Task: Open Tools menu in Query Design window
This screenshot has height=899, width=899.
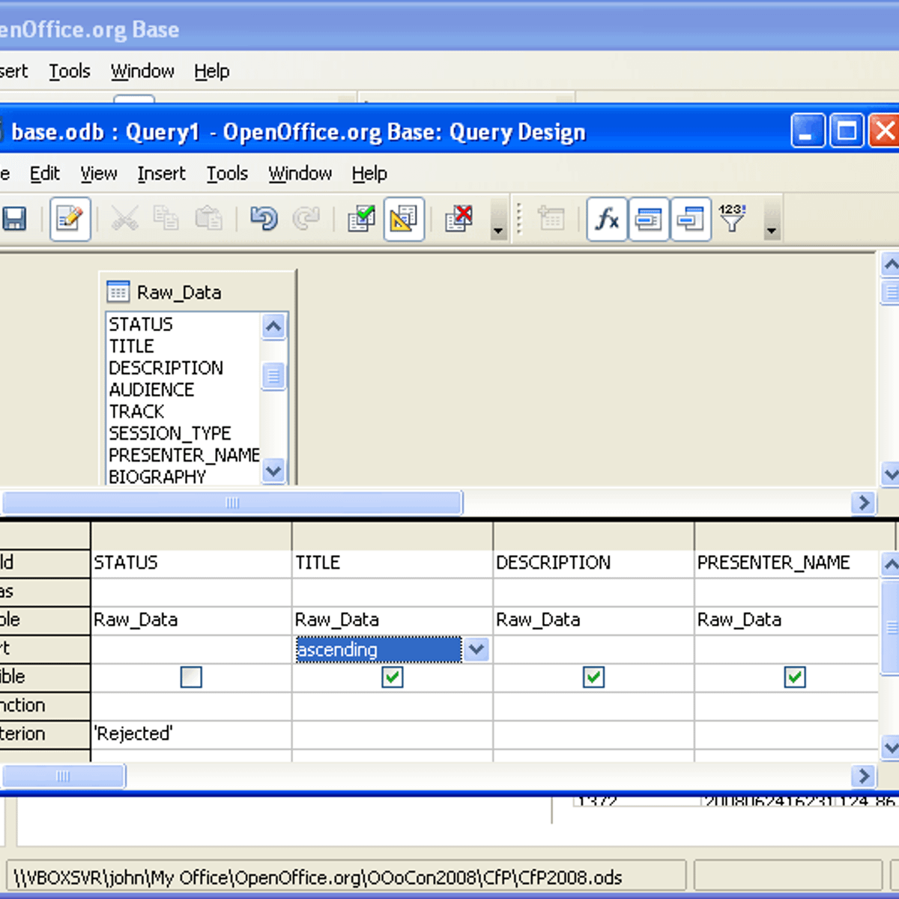Action: pos(227,174)
